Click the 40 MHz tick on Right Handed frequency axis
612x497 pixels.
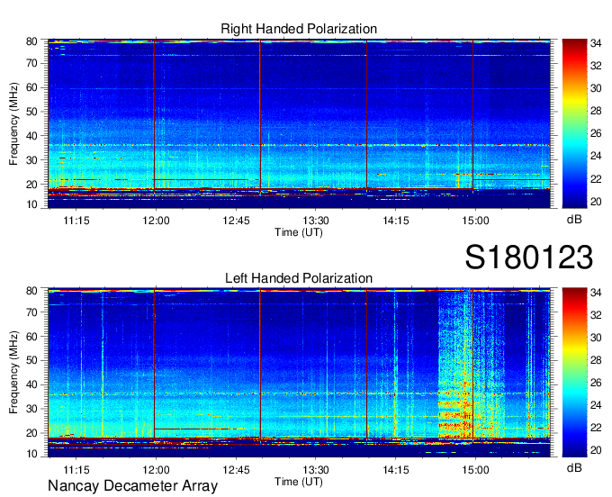pos(31,136)
